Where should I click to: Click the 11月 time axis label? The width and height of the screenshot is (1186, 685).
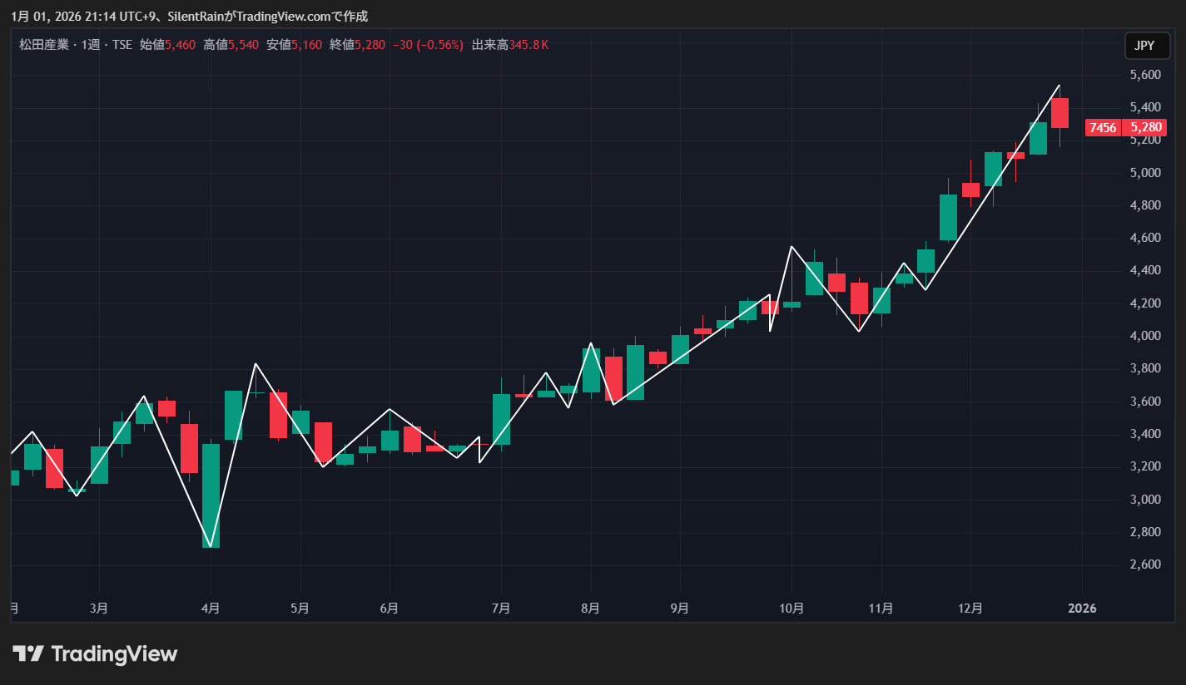(x=881, y=609)
